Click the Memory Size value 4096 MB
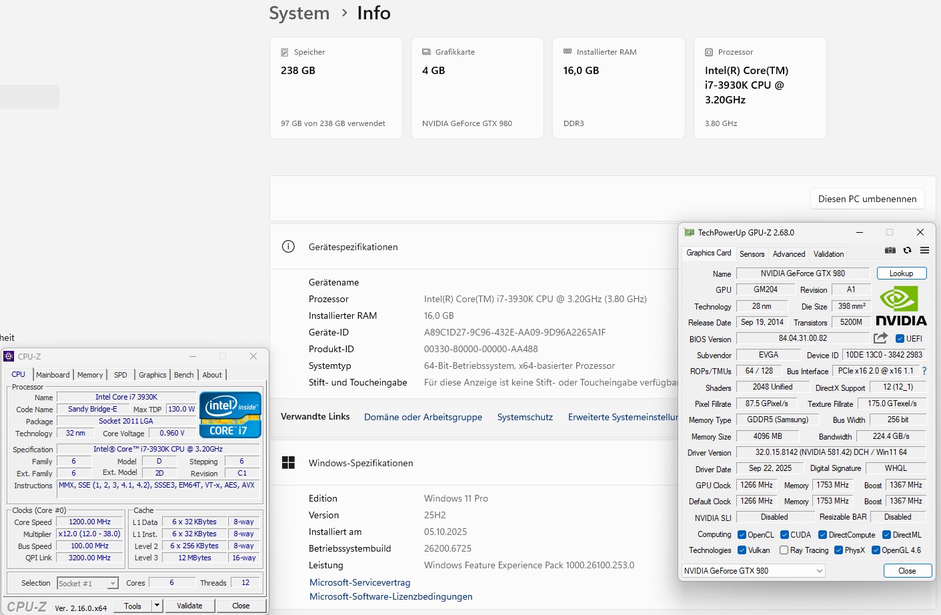Image resolution: width=941 pixels, height=615 pixels. pos(768,436)
